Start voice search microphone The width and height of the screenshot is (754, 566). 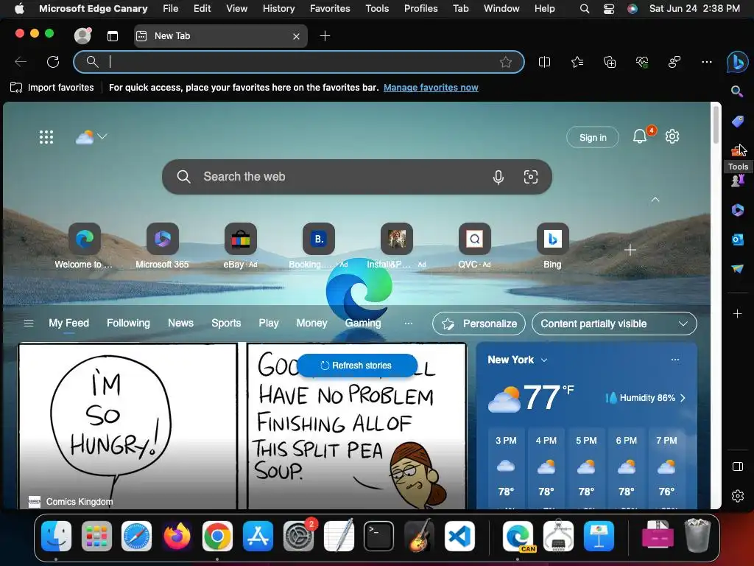pyautogui.click(x=498, y=177)
